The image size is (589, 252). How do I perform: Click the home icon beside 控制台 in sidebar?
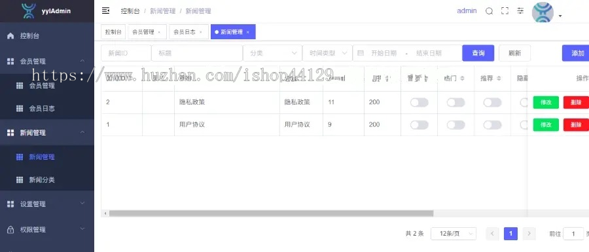[x=10, y=36]
